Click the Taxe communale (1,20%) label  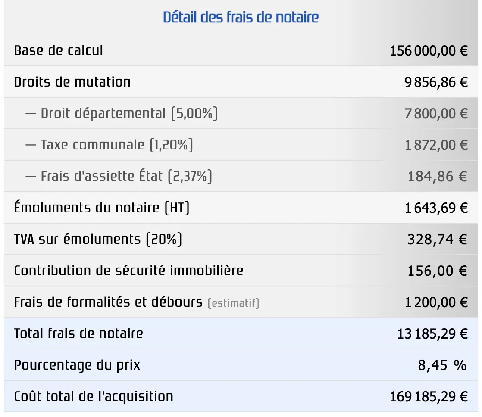click(110, 145)
